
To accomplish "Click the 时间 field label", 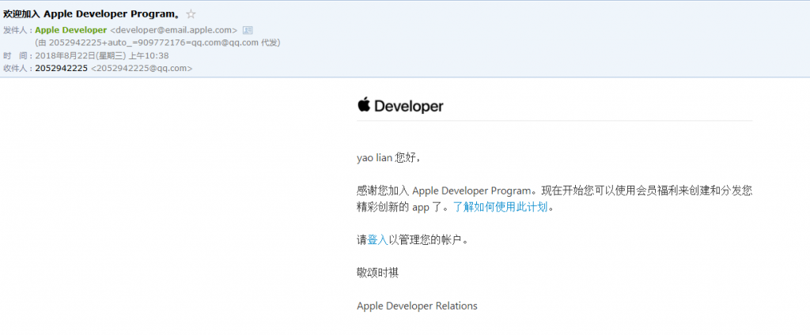I will click(x=16, y=55).
